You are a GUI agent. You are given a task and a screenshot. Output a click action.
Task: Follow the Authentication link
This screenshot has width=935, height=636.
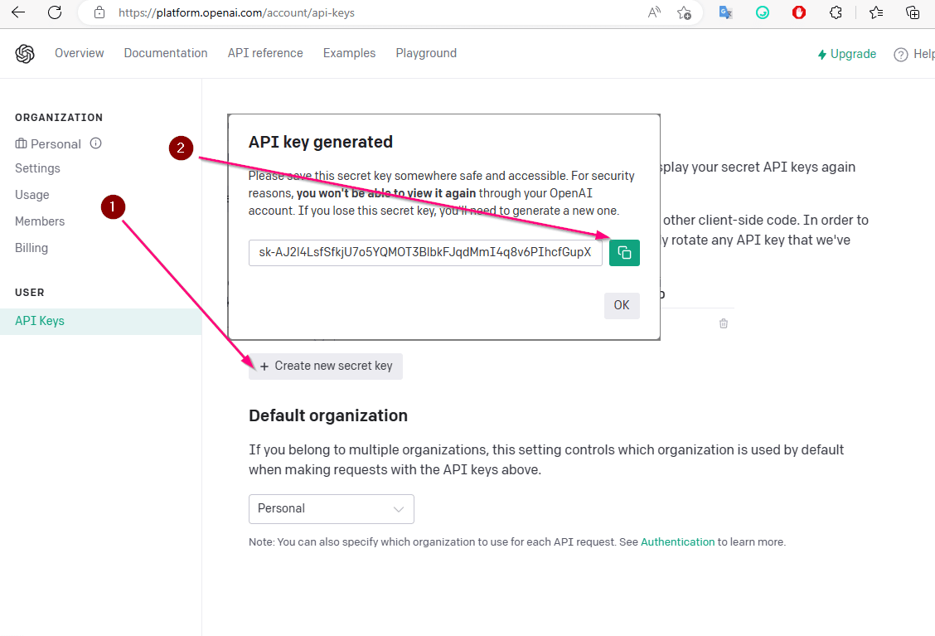click(x=677, y=542)
